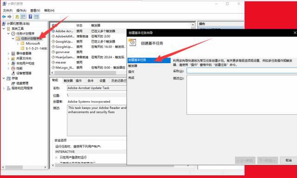
Task: Collapse the 系统工具 tree node
Action: [x=4, y=29]
